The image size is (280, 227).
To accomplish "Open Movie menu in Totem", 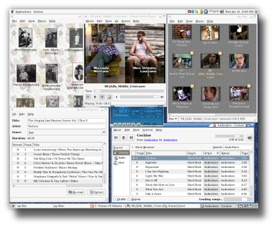I will pos(90,21).
